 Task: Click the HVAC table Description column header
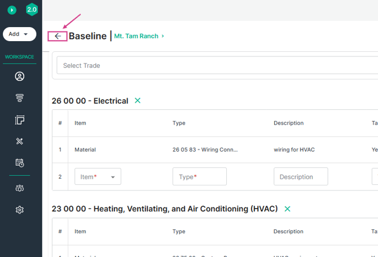tap(288, 232)
